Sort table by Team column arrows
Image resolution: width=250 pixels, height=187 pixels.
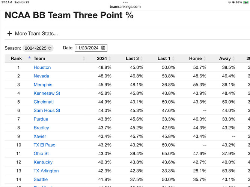click(84, 58)
